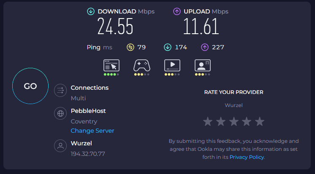
Task: Rate provider one star
Action: tap(207, 122)
